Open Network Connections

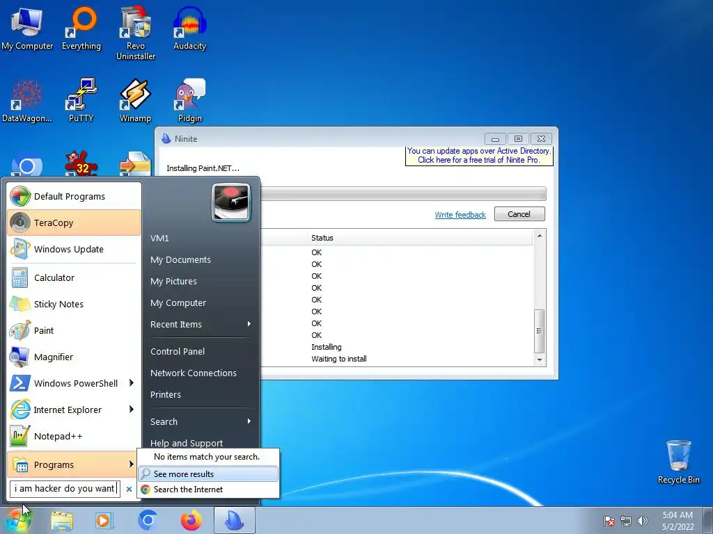[x=201, y=373]
